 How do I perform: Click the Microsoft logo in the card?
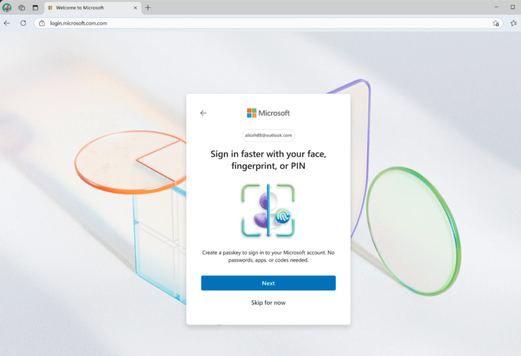click(x=268, y=113)
